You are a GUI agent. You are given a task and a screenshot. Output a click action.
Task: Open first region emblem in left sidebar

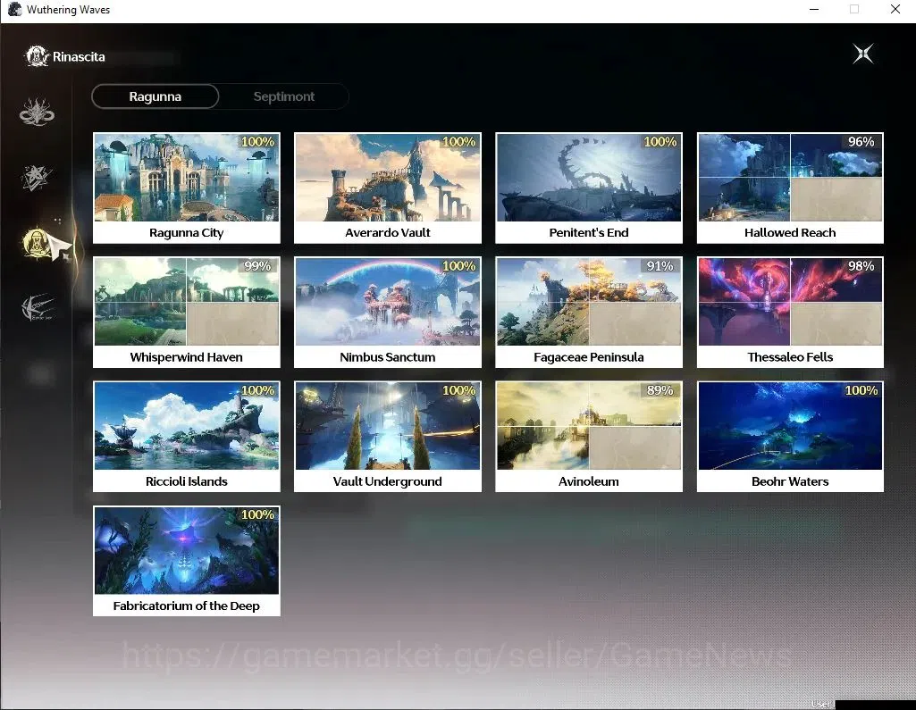click(x=37, y=111)
